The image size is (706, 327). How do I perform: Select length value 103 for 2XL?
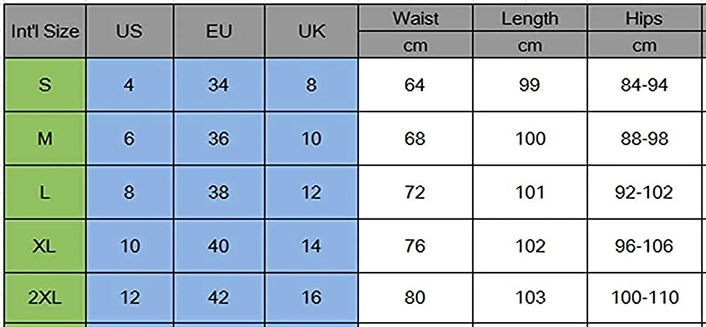tap(530, 298)
